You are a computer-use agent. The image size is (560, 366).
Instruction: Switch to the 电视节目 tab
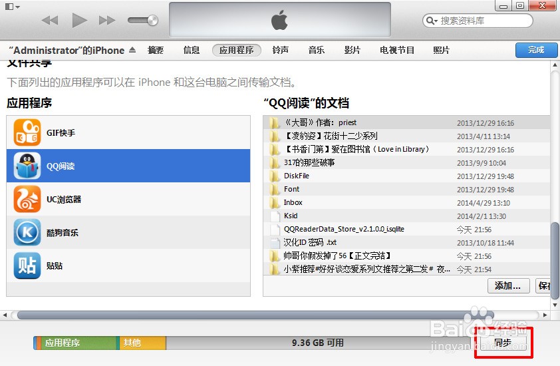pos(397,50)
